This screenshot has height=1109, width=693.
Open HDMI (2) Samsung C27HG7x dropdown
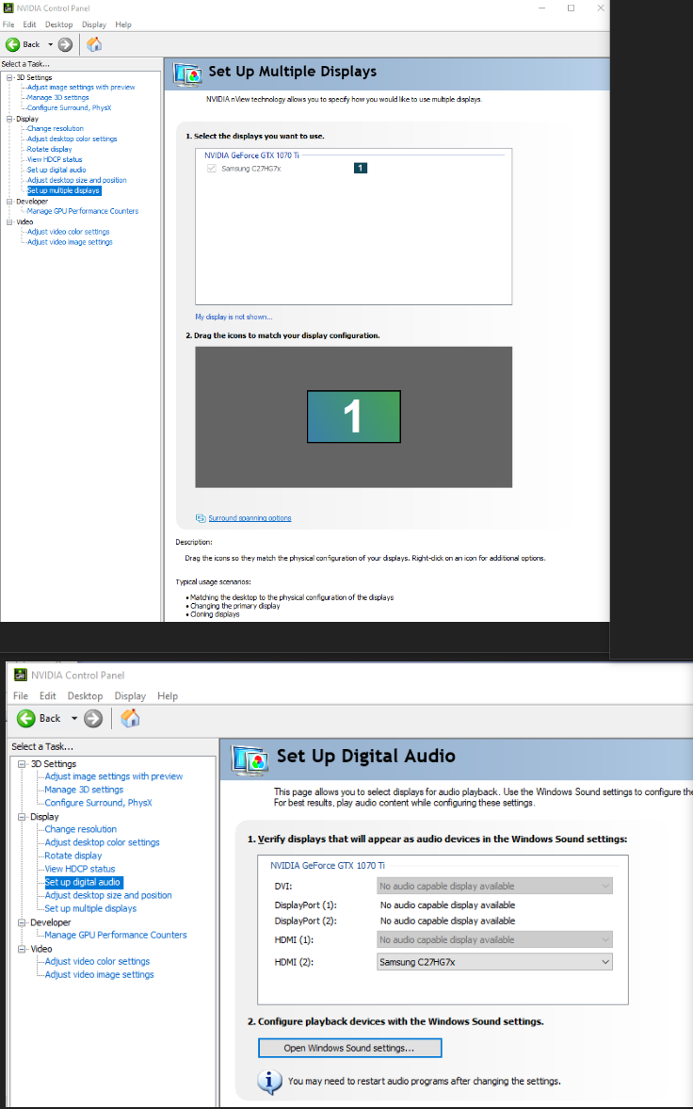click(494, 962)
